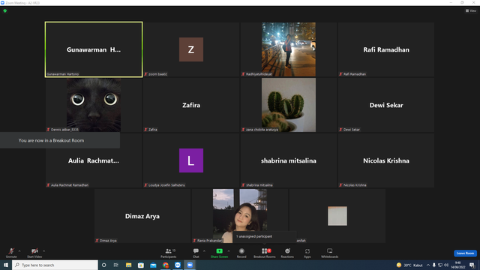Click the green encryption shield icon
The width and height of the screenshot is (480, 270).
pos(5,10)
